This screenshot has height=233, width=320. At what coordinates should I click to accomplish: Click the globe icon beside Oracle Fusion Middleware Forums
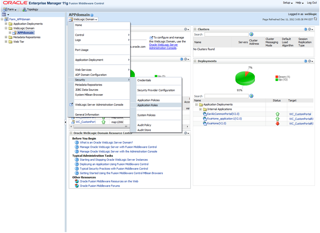click(77, 185)
